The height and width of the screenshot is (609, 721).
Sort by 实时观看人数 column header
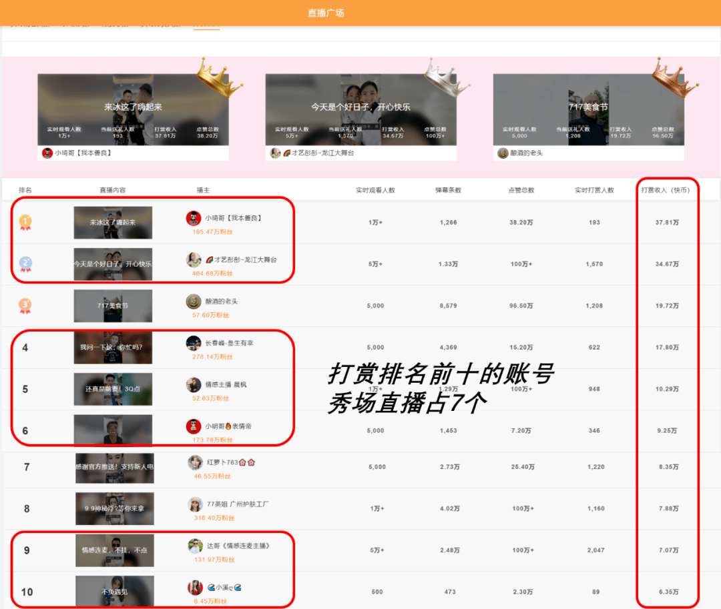point(375,190)
